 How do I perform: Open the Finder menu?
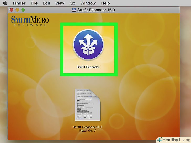point(19,3)
